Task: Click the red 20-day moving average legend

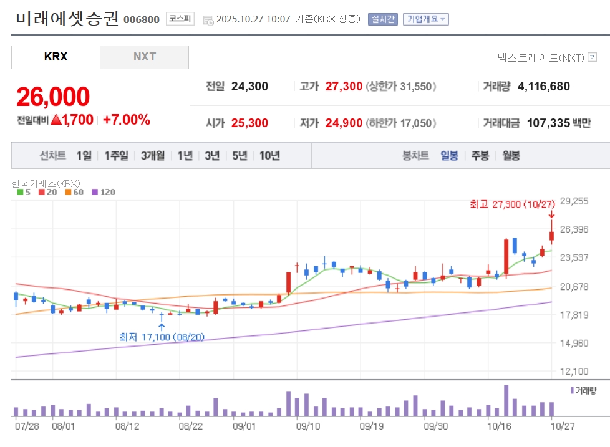Action: click(x=47, y=192)
